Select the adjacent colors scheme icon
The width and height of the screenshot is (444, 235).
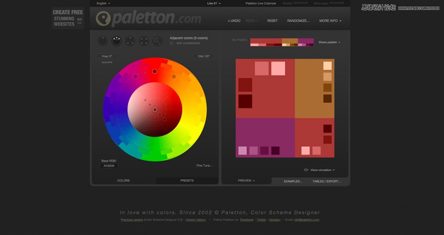[116, 41]
